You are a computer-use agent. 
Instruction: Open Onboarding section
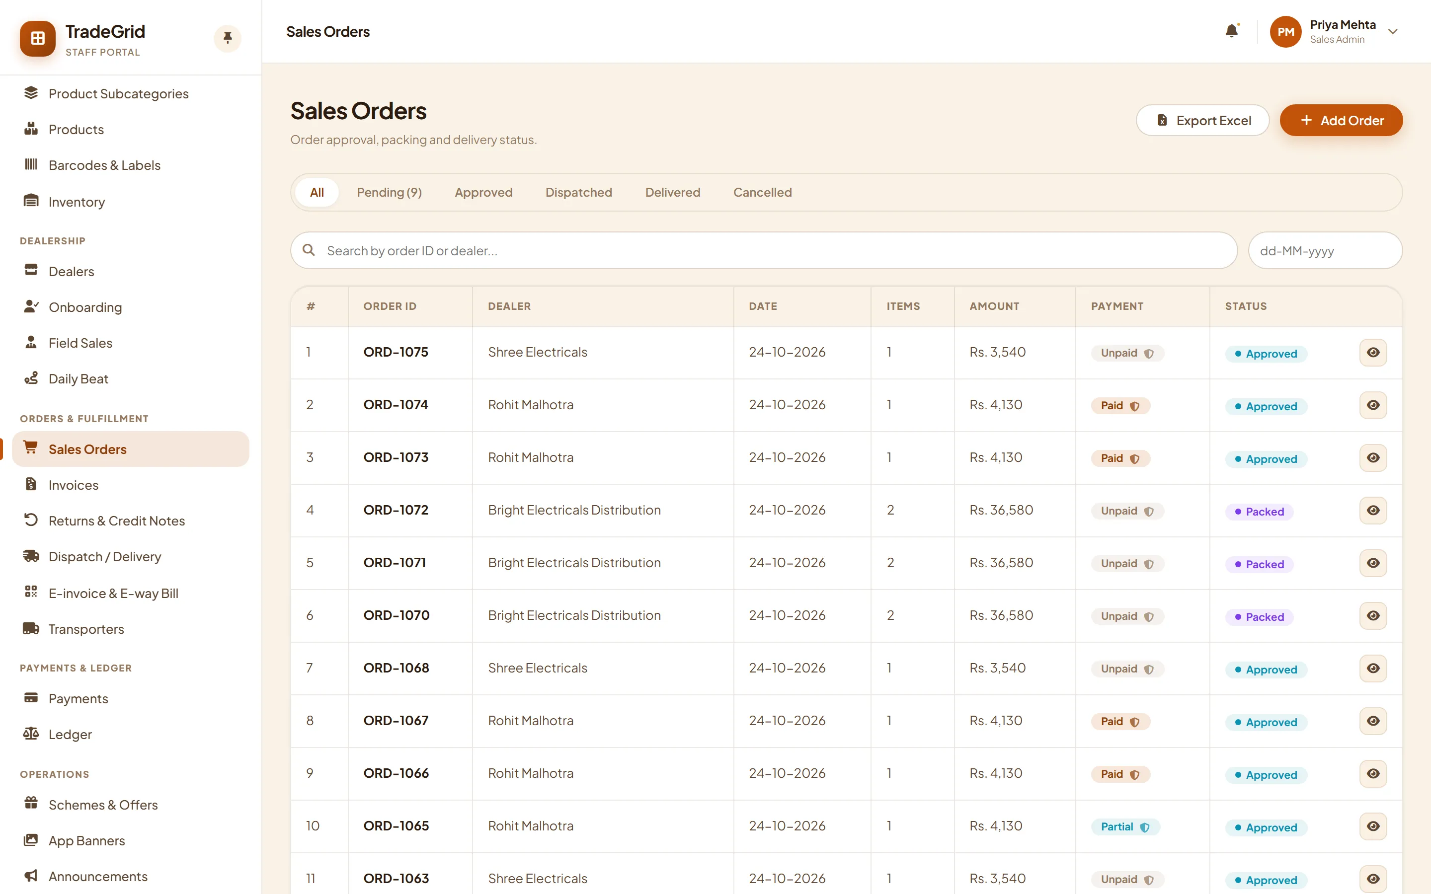click(131, 307)
